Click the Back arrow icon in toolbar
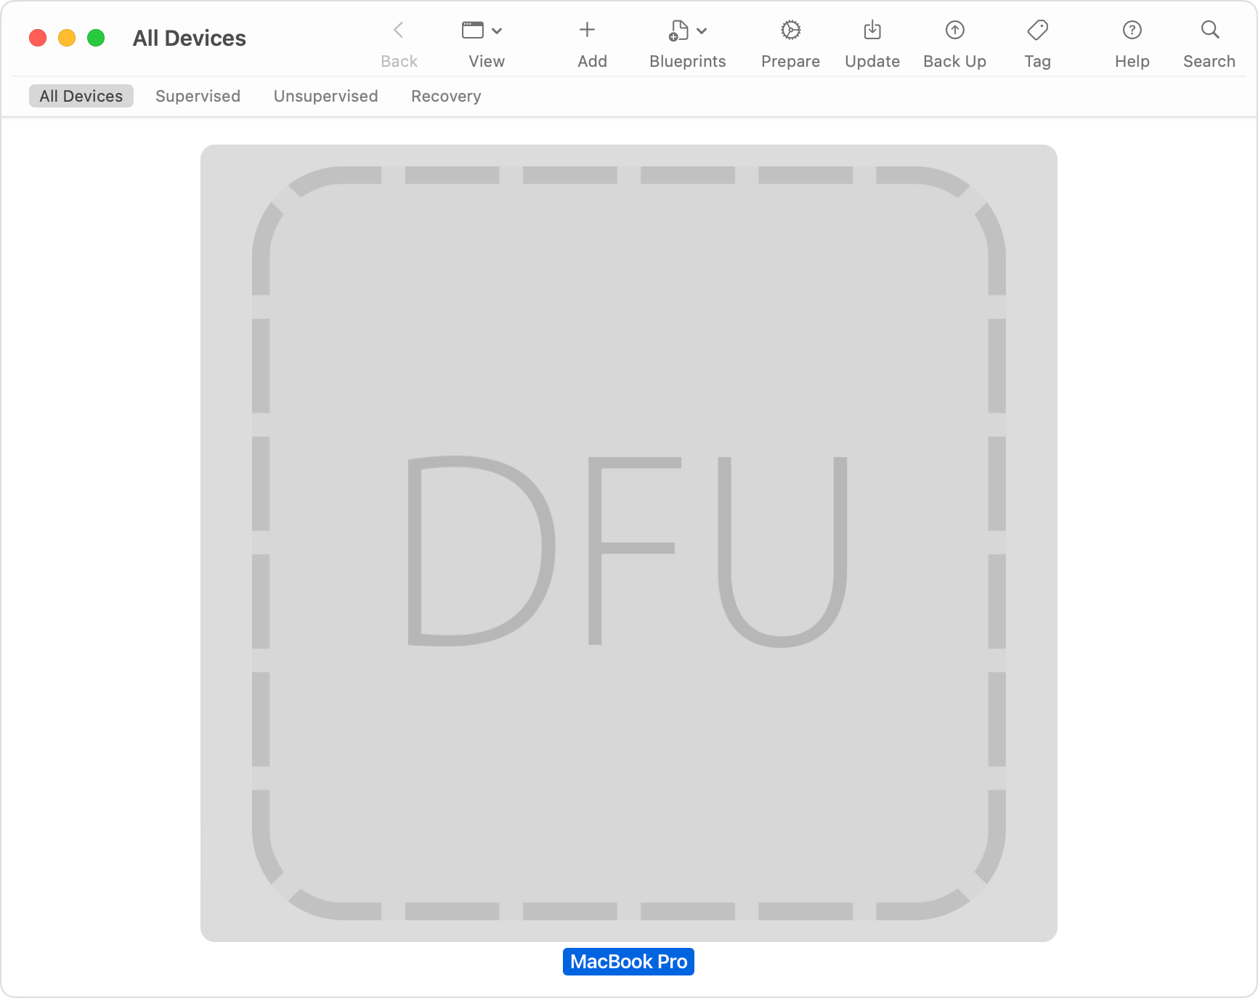This screenshot has width=1258, height=998. [399, 30]
